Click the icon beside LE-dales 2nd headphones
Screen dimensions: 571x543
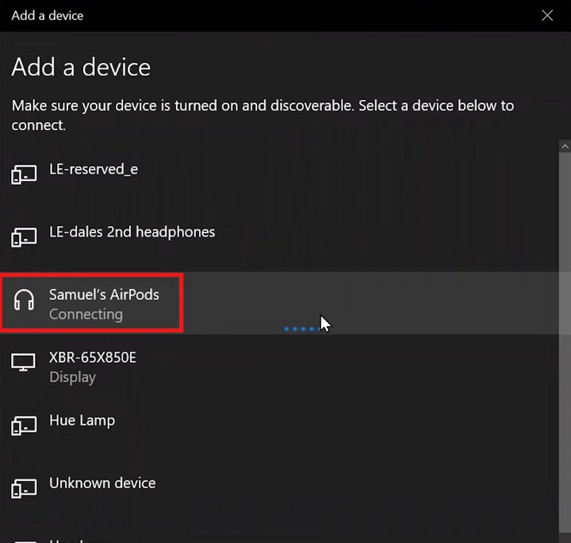pos(25,237)
